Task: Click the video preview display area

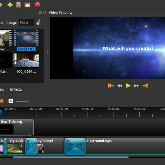Action: tap(107, 48)
